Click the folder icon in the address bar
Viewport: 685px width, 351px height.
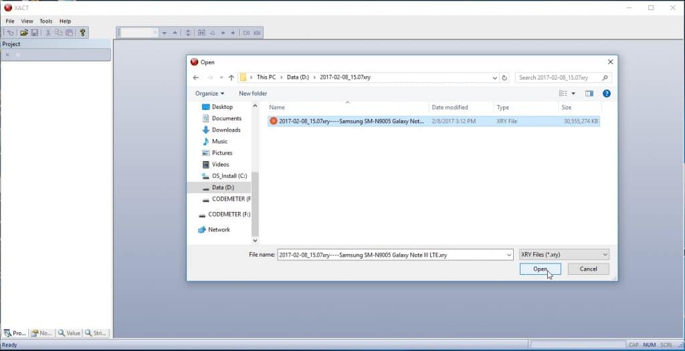coord(243,78)
